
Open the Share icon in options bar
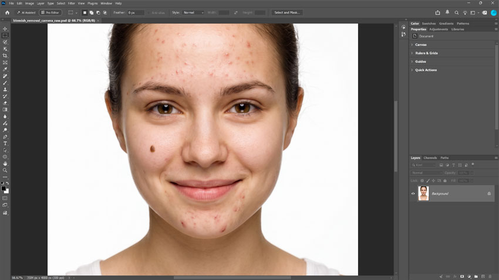click(x=437, y=13)
